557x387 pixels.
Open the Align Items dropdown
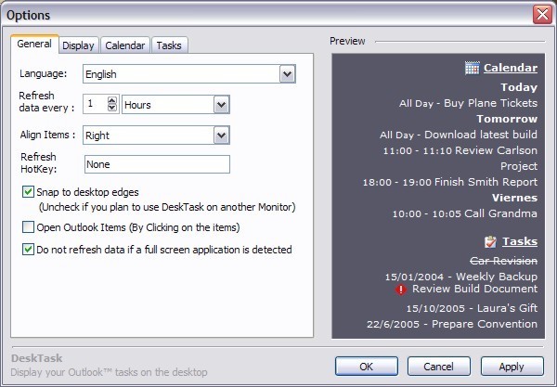(x=221, y=135)
